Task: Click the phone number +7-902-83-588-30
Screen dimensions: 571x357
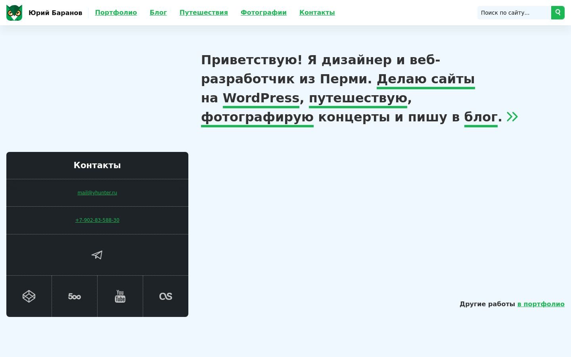Action: (x=97, y=220)
